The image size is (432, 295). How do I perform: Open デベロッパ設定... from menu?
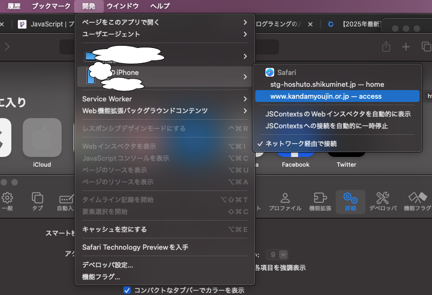pyautogui.click(x=165, y=265)
